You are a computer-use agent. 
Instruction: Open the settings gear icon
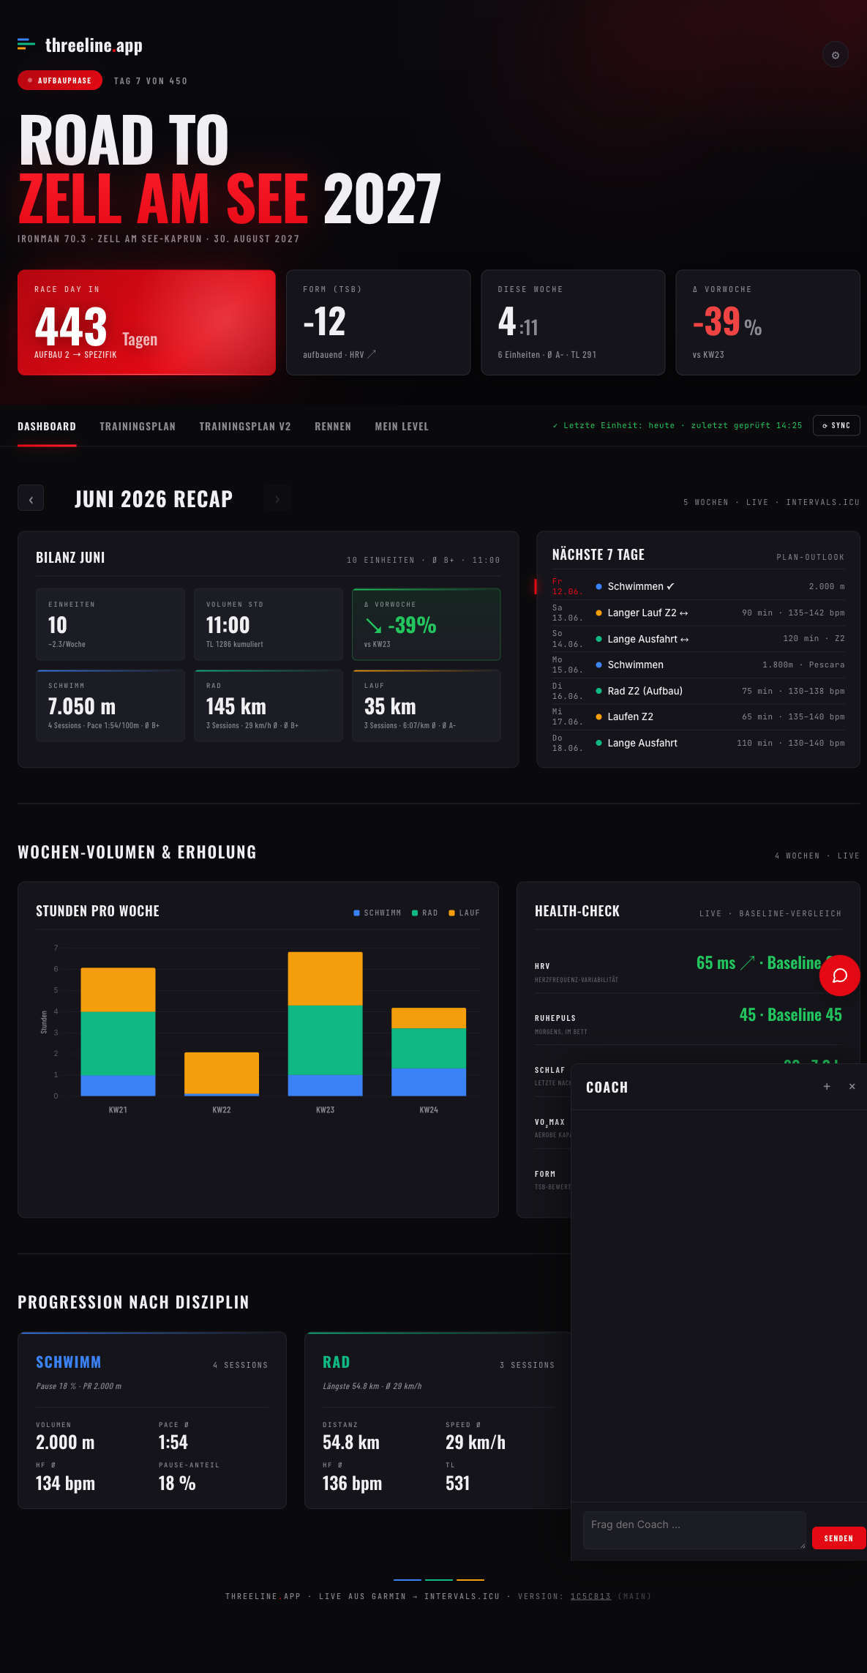(x=835, y=55)
